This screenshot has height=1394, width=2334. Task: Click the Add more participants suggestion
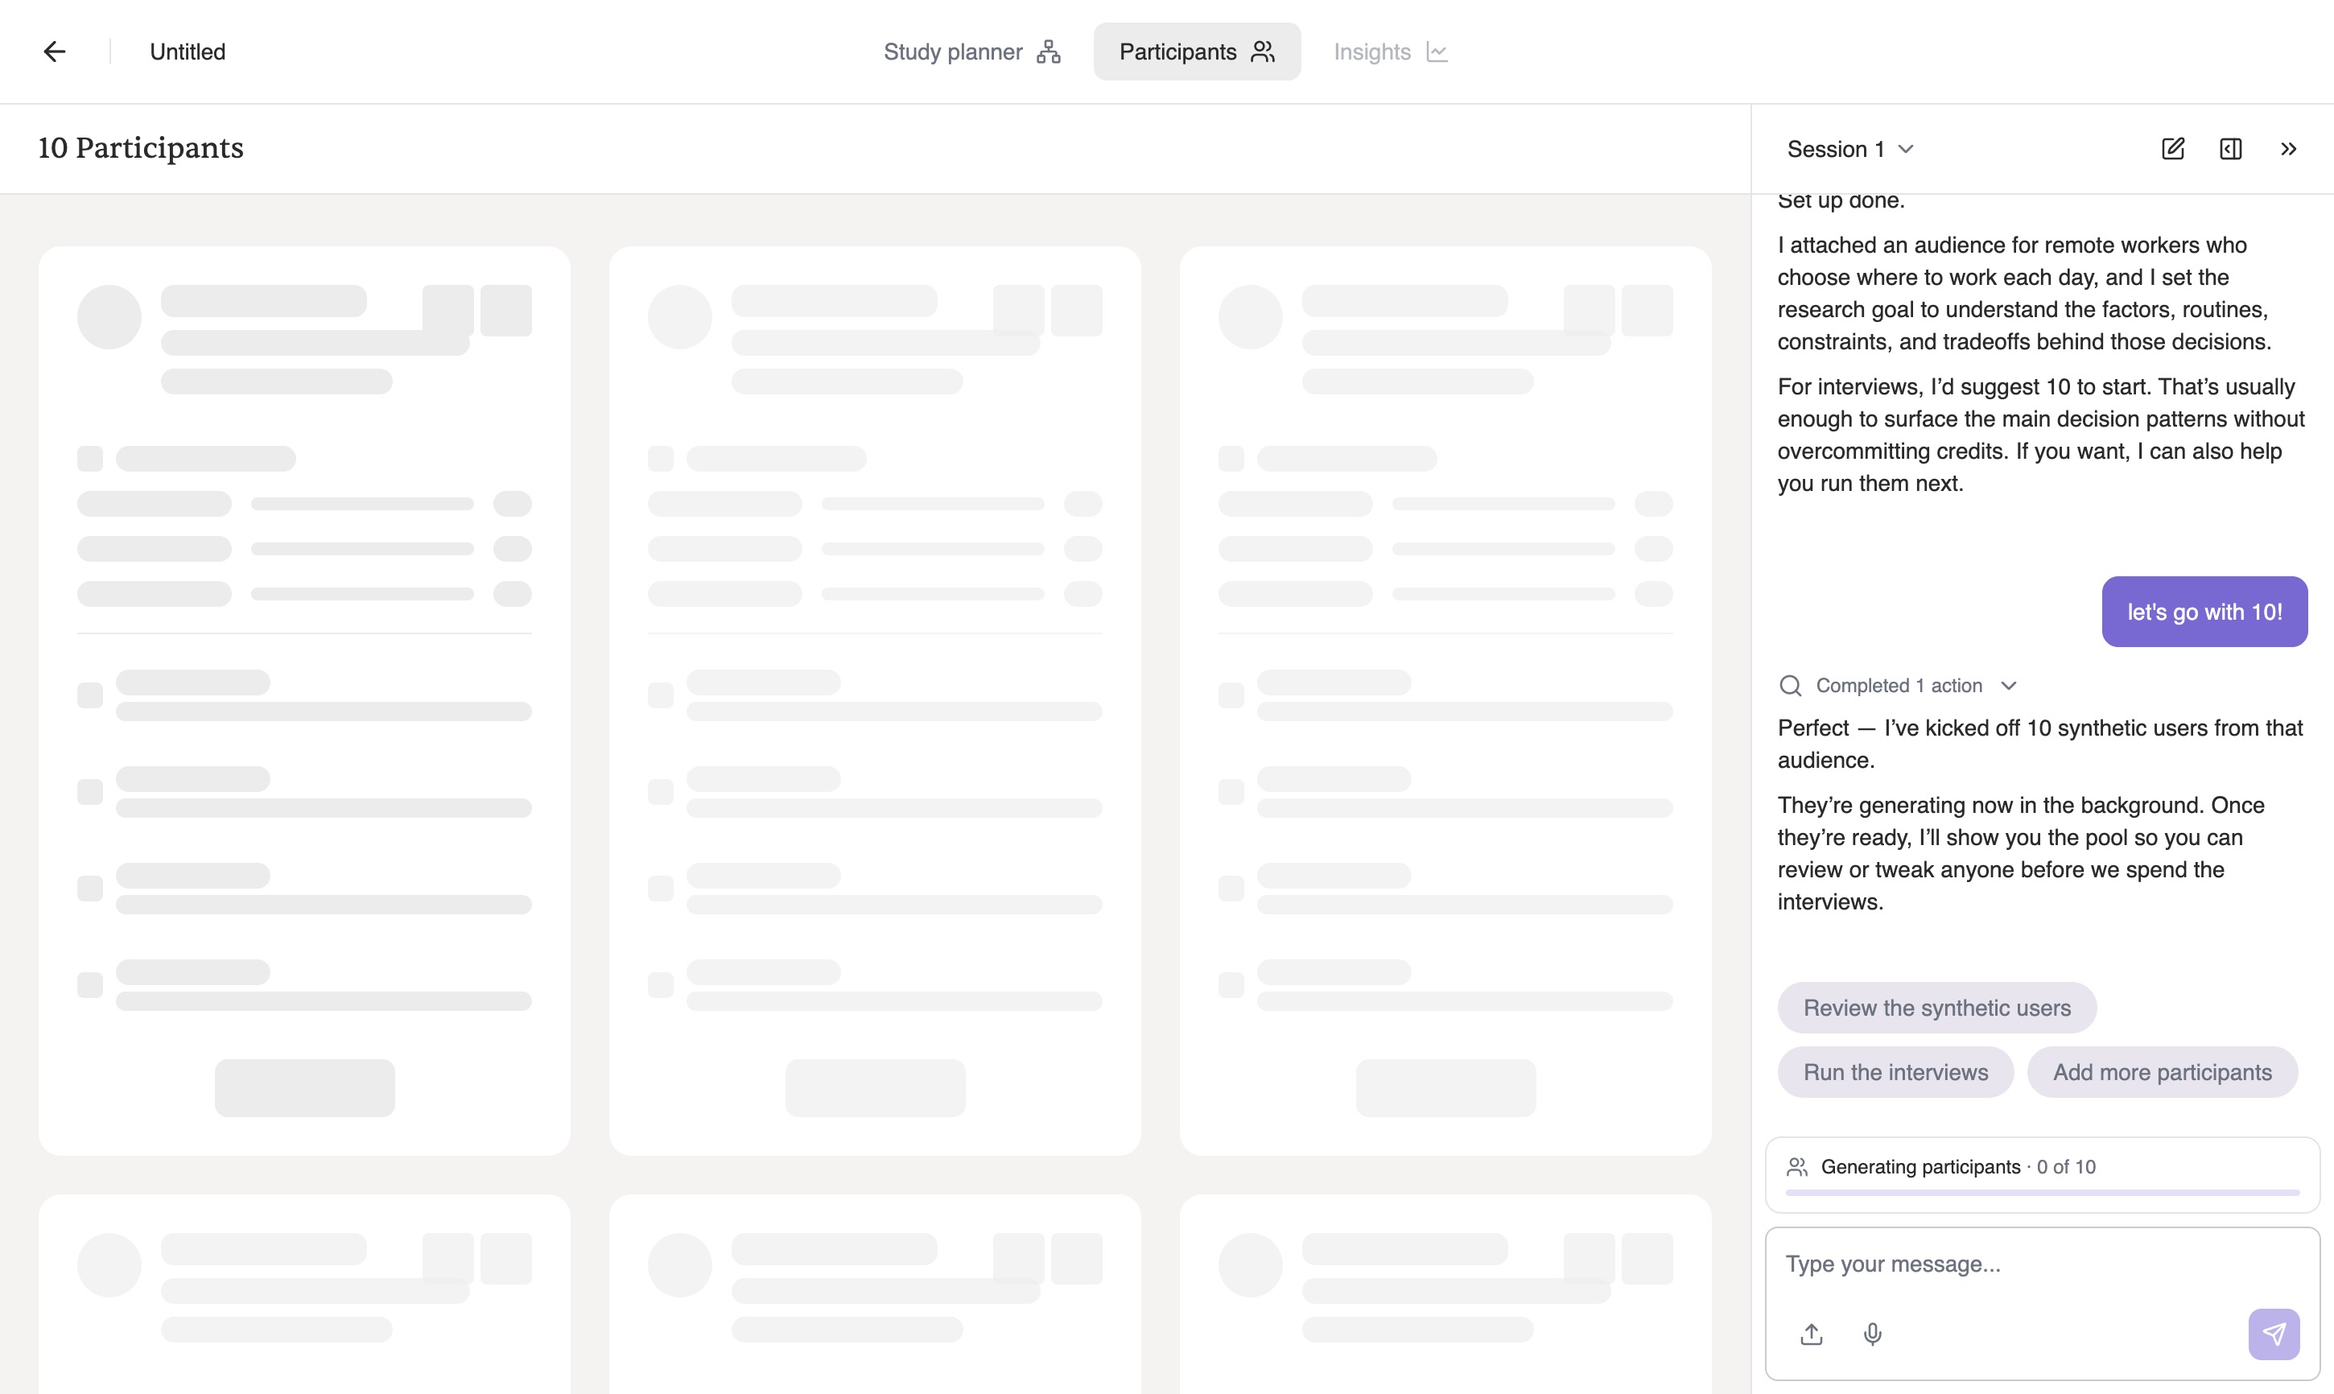pos(2162,1072)
